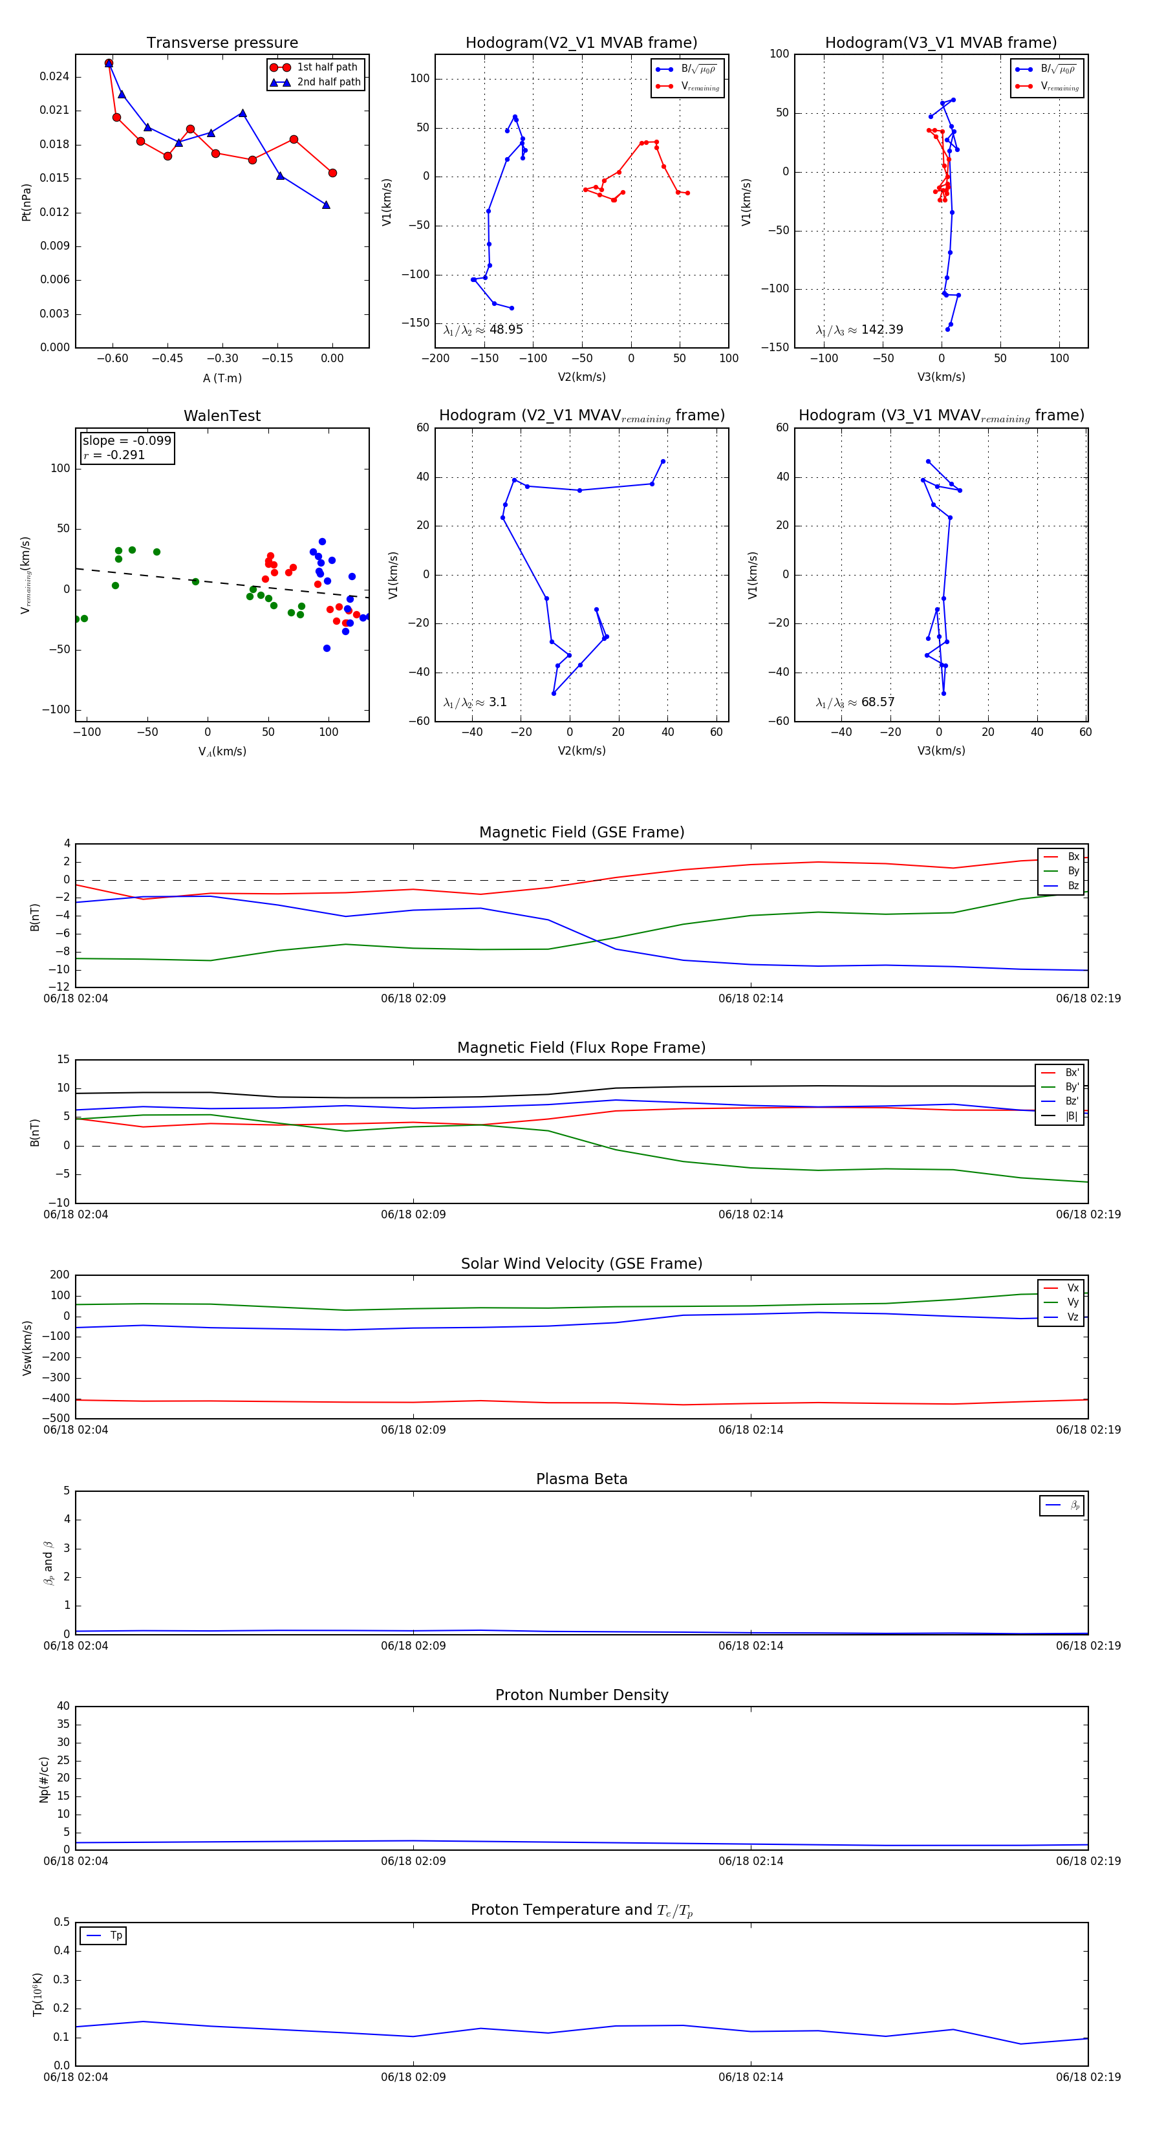Click the By legend entry in Magnetic Field GSE
The image size is (1164, 2134).
click(1062, 870)
